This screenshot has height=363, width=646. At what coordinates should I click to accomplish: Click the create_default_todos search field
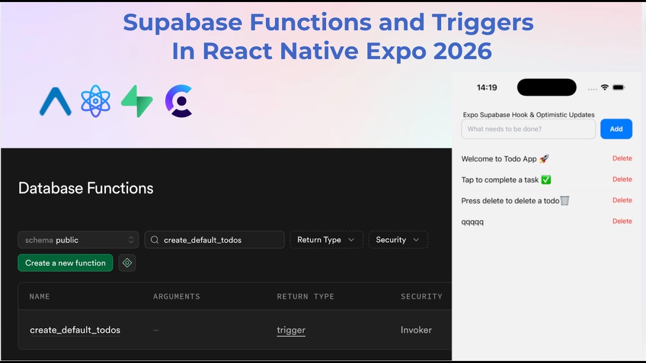coord(214,240)
